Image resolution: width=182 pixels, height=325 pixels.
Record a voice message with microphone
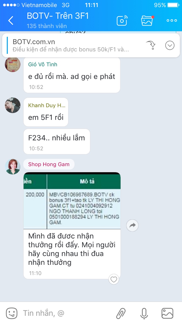pyautogui.click(x=144, y=313)
